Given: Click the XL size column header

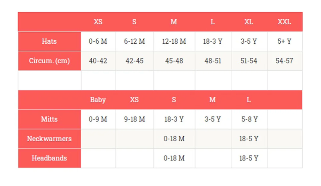Looking at the screenshot, I should tap(249, 22).
